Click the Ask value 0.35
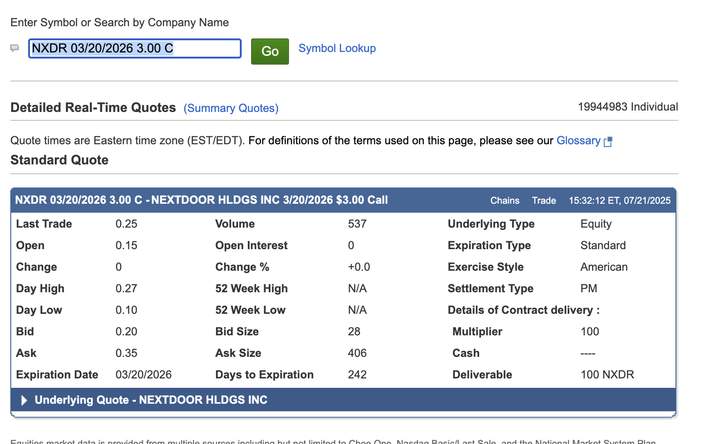This screenshot has width=712, height=444. tap(126, 353)
